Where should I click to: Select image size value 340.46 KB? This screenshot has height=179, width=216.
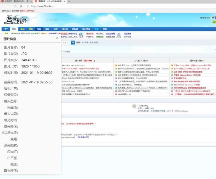(x=29, y=60)
